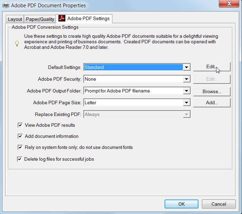
Task: Toggle Delete log files for successful jobs
Action: pyautogui.click(x=20, y=159)
